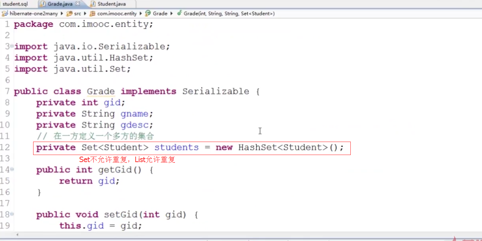
Task: Click 'Serializable' in the class declaration line 7
Action: tap(216, 92)
